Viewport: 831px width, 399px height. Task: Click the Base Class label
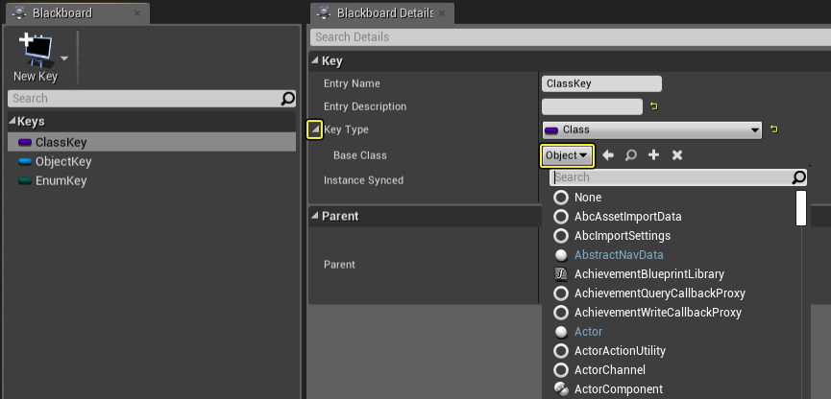(x=360, y=155)
